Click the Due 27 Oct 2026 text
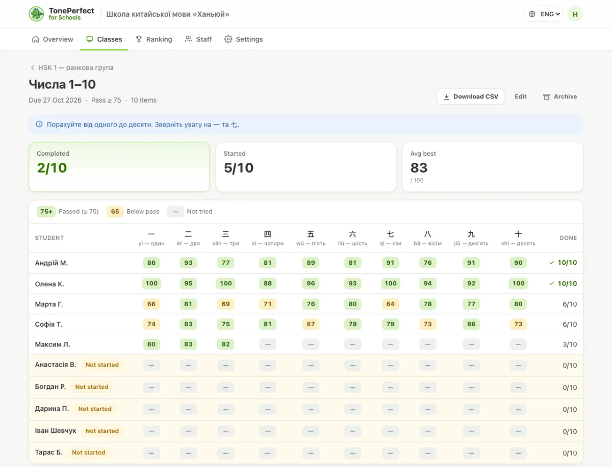 (x=55, y=100)
